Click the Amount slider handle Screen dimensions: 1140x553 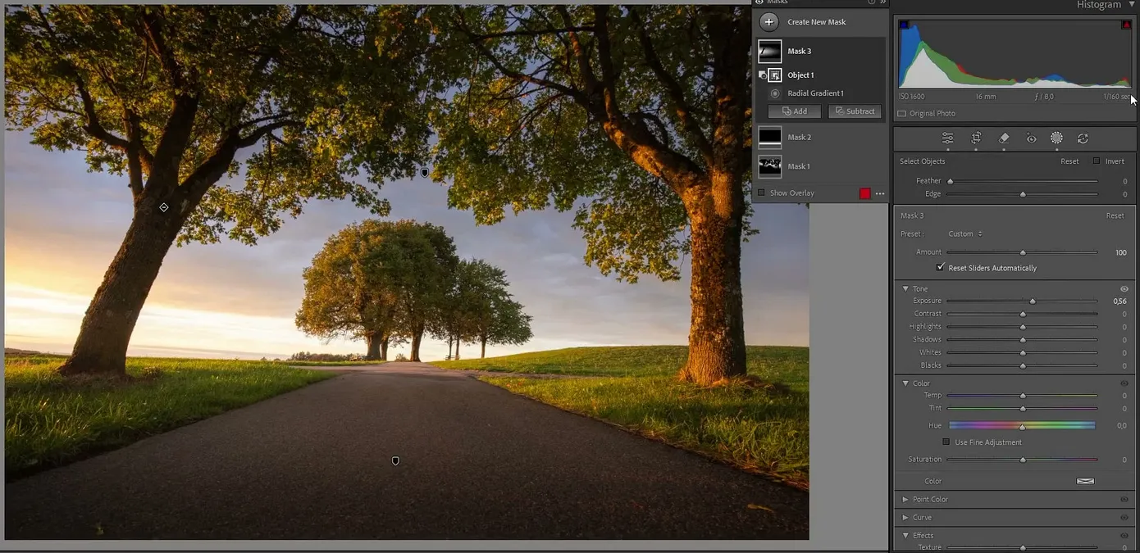1023,252
